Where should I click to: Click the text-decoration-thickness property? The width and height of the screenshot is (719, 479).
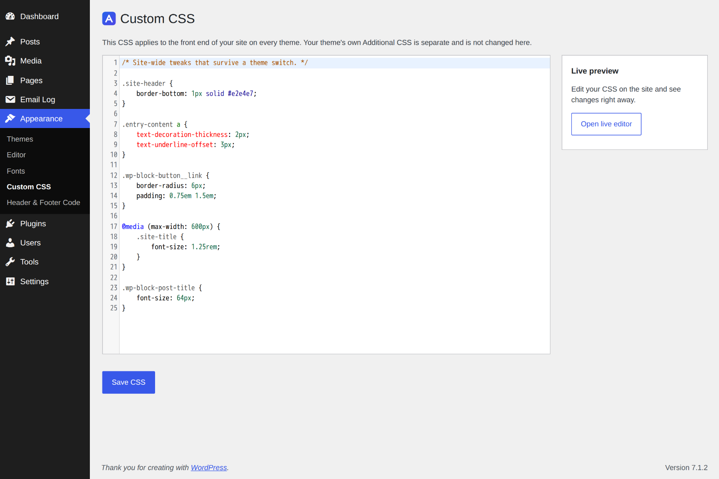coord(182,135)
